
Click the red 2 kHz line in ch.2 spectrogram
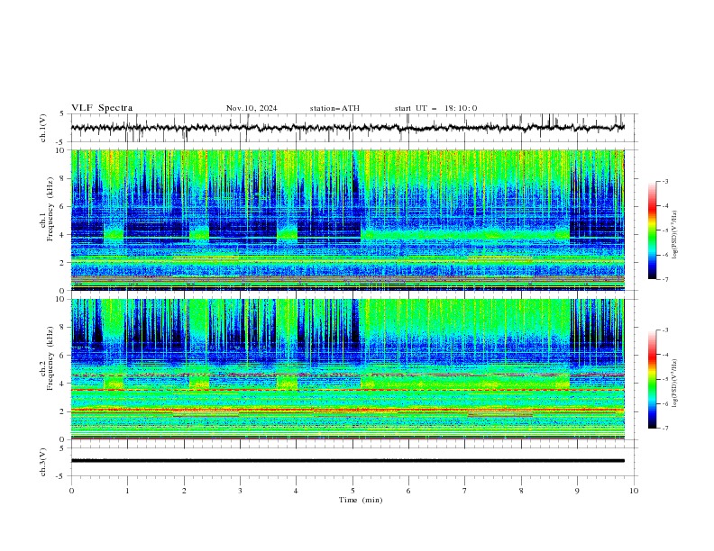tap(347, 410)
